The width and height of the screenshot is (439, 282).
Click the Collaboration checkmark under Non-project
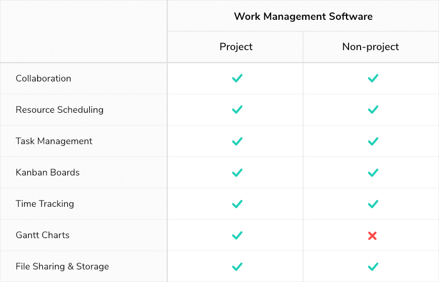click(373, 78)
